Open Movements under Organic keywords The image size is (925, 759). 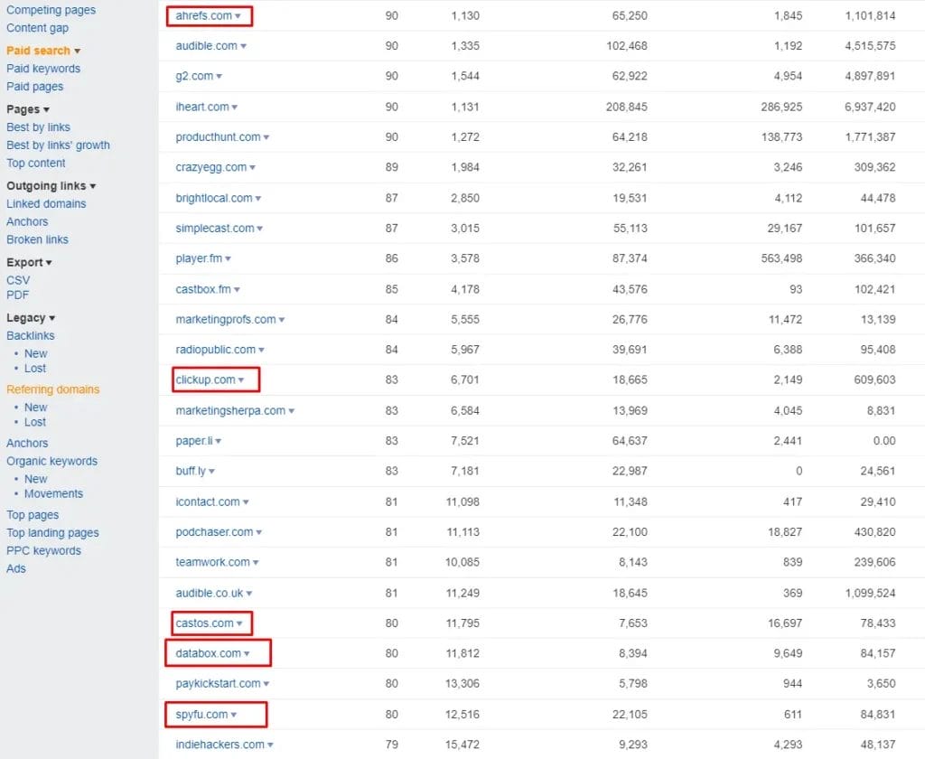(53, 493)
